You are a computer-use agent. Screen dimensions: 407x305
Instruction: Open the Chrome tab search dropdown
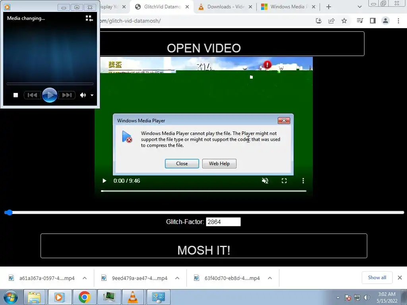[359, 7]
